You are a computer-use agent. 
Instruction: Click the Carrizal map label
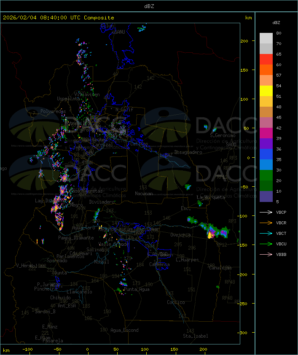[102, 145]
